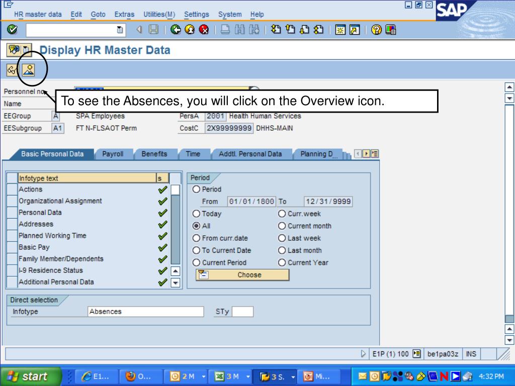Click main window scroll-up arrow at top
Image resolution: width=515 pixels, height=386 pixels.
point(509,87)
